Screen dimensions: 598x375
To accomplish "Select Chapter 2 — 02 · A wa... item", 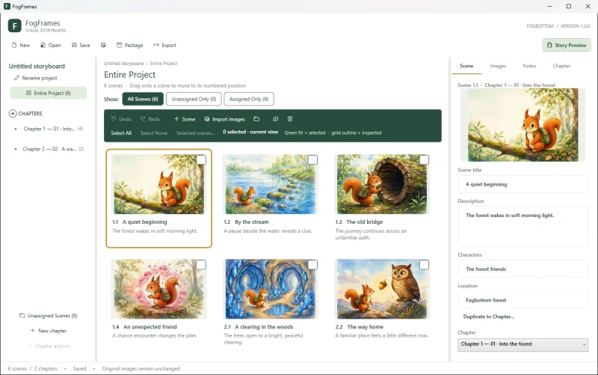I will 49,149.
